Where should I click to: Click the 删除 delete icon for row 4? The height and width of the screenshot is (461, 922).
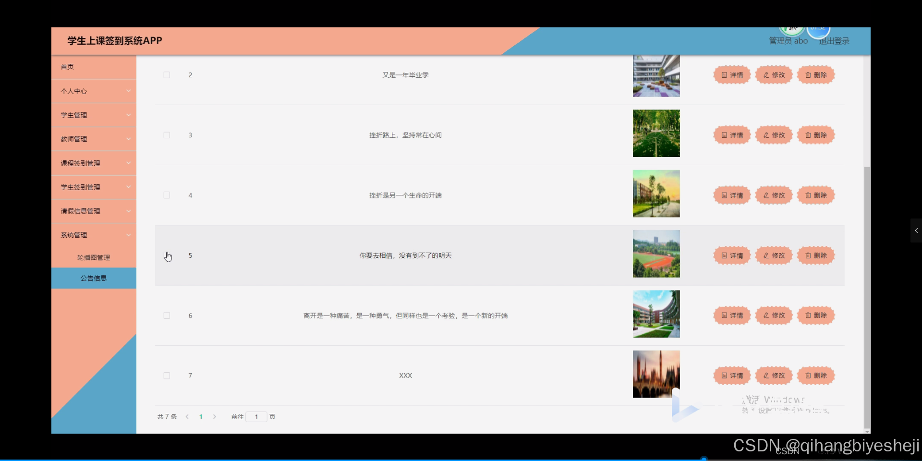pos(816,195)
